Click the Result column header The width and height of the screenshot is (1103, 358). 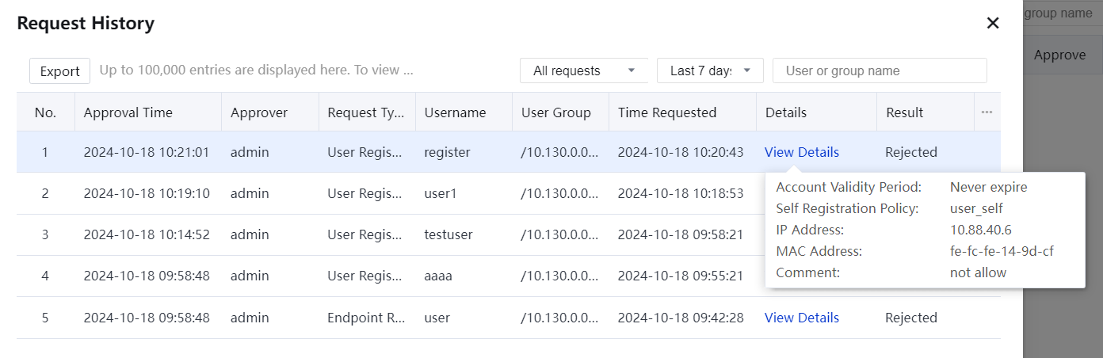pos(904,112)
